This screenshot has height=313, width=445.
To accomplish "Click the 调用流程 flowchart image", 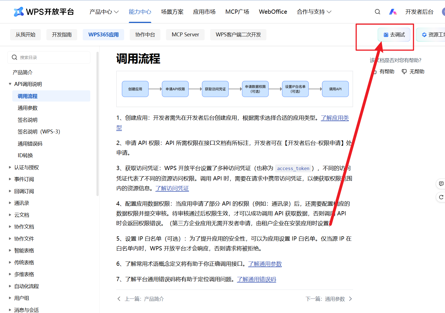I will [x=235, y=89].
